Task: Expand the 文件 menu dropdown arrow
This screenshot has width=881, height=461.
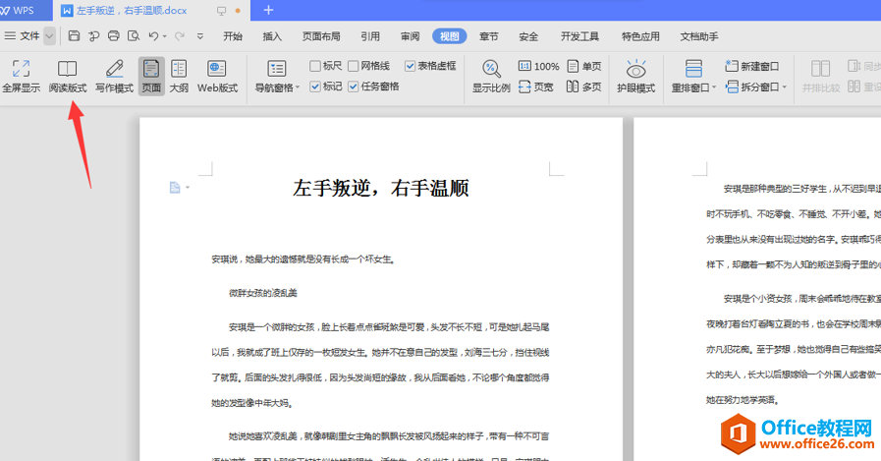Action: tap(49, 36)
